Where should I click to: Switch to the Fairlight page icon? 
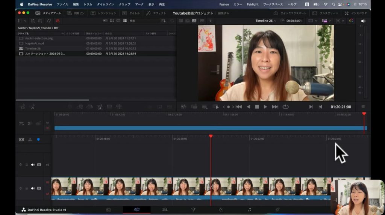(x=249, y=210)
